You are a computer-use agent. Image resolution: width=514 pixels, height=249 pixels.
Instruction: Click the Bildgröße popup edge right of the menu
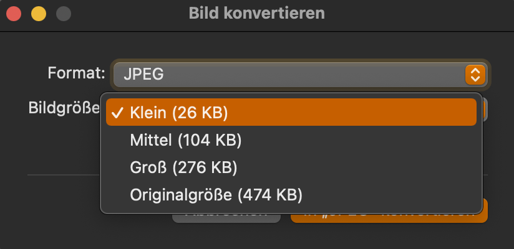point(486,110)
